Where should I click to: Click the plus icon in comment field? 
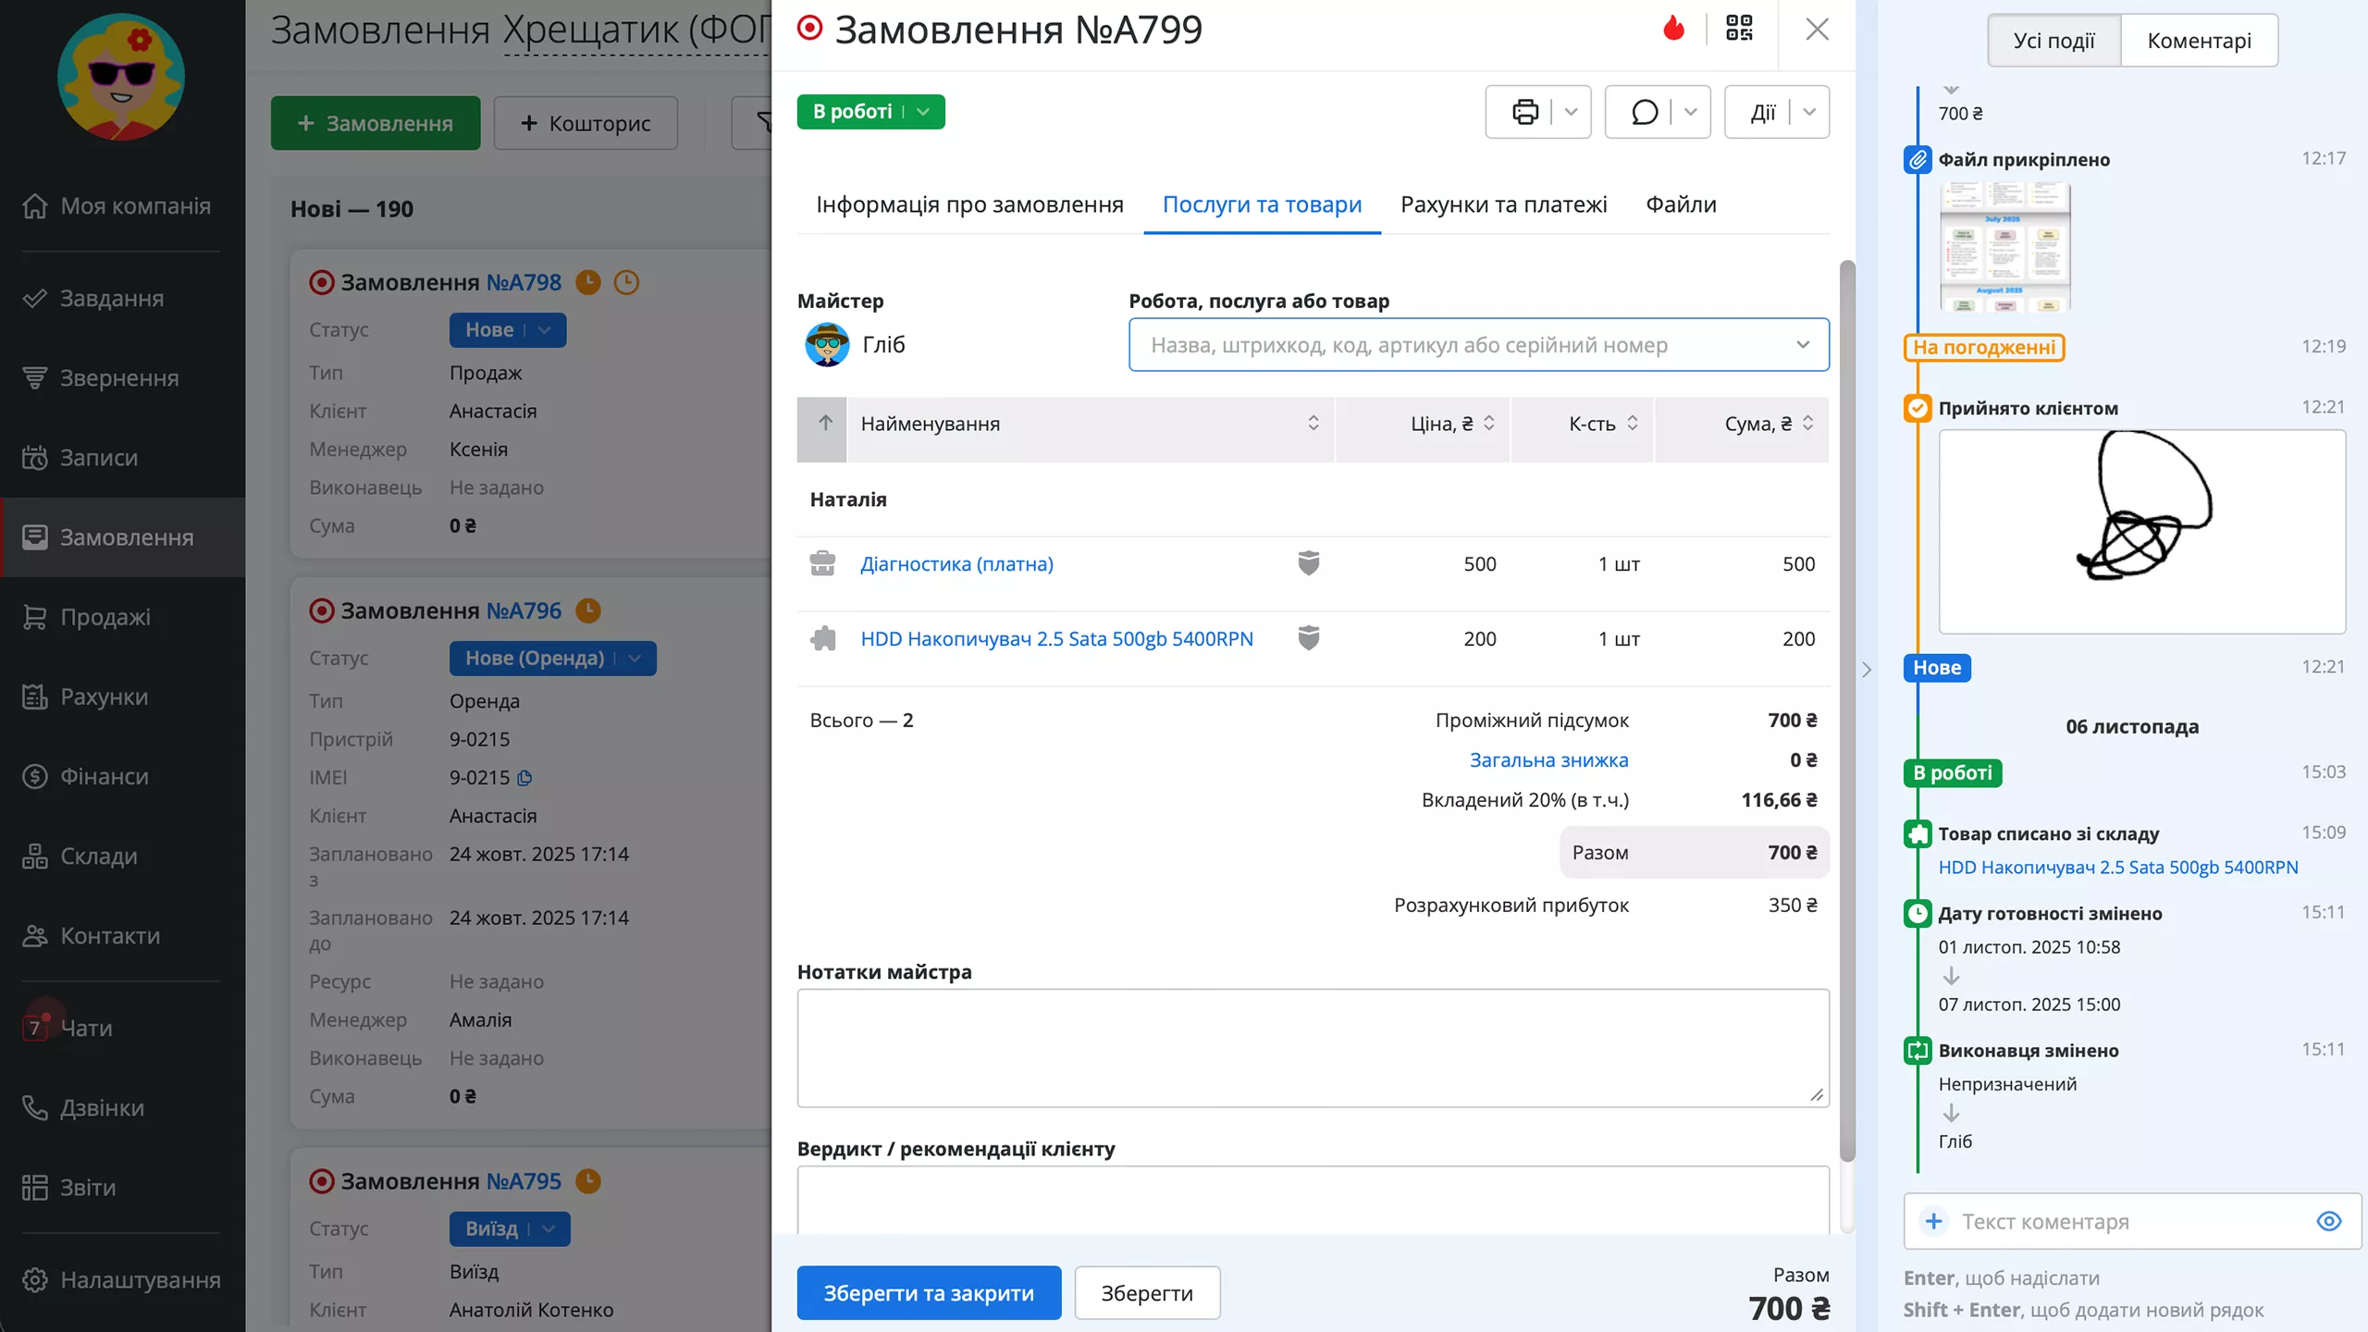click(1933, 1221)
